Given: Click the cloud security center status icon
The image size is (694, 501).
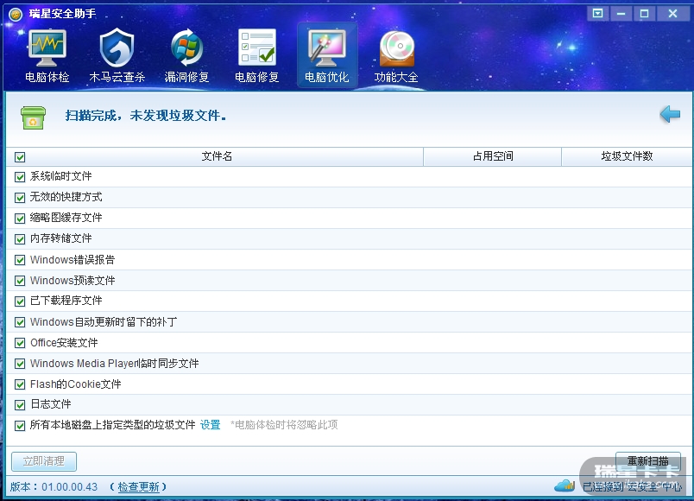Looking at the screenshot, I should click(x=565, y=485).
